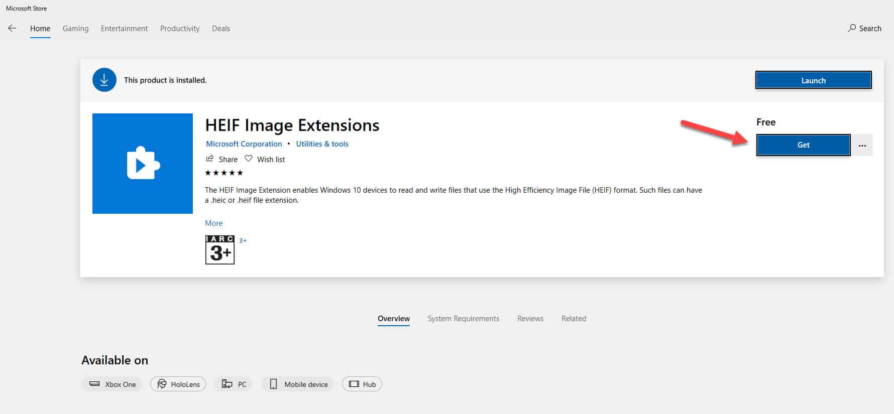Switch to the System Requirements tab
This screenshot has width=894, height=414.
coord(463,319)
